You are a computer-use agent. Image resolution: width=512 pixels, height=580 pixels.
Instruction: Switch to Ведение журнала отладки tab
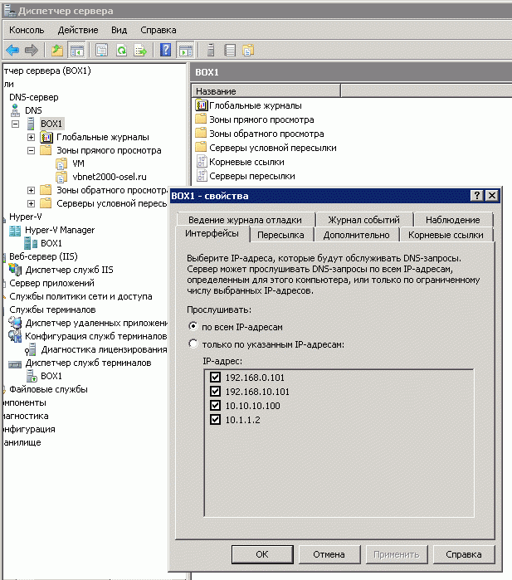click(246, 220)
